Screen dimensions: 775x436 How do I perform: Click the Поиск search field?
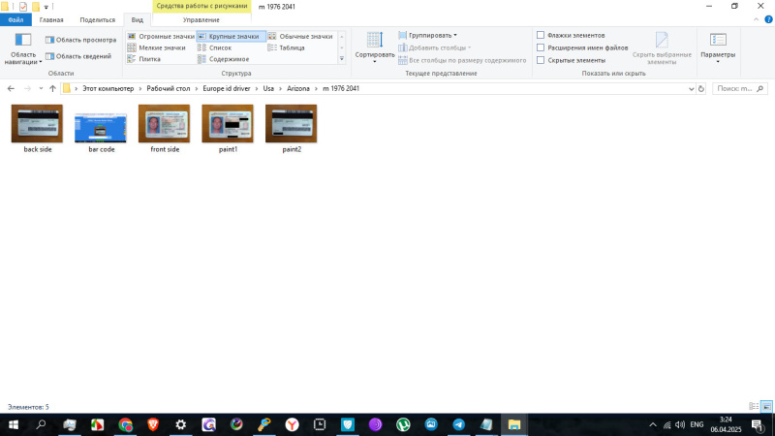[x=741, y=88]
